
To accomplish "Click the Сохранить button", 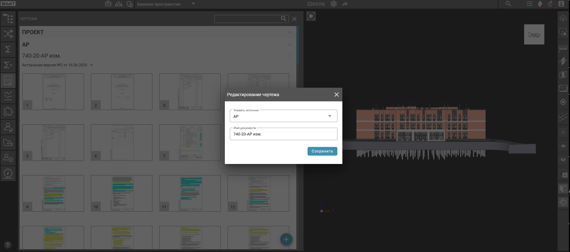I will pyautogui.click(x=322, y=151).
